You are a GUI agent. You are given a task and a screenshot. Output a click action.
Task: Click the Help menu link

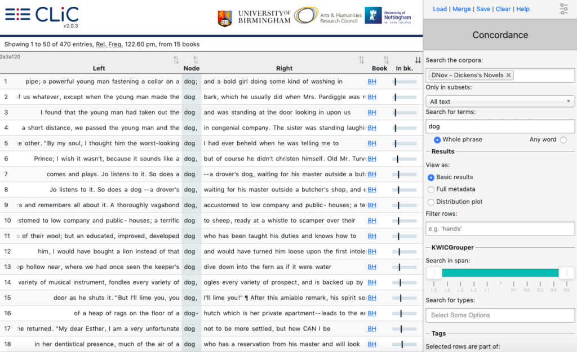[523, 9]
